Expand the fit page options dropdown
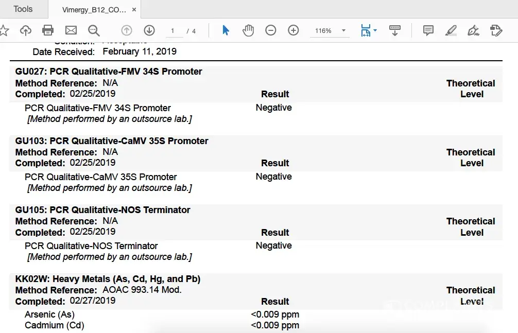 (x=375, y=31)
